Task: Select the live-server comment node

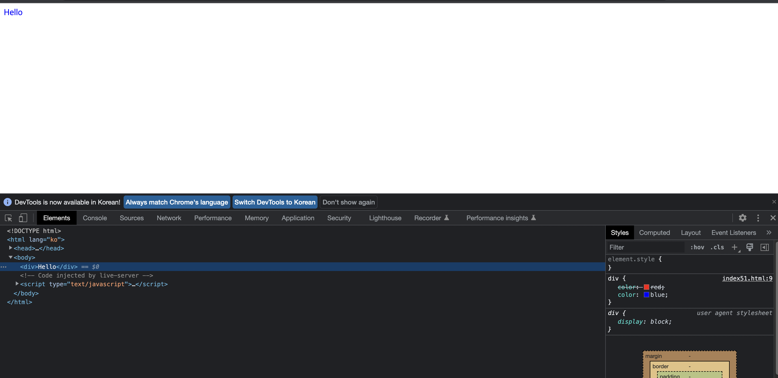Action: coord(303,275)
